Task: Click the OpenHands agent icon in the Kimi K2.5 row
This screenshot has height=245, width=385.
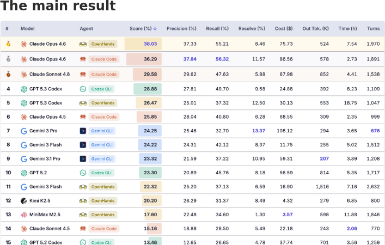Action: 83,201
